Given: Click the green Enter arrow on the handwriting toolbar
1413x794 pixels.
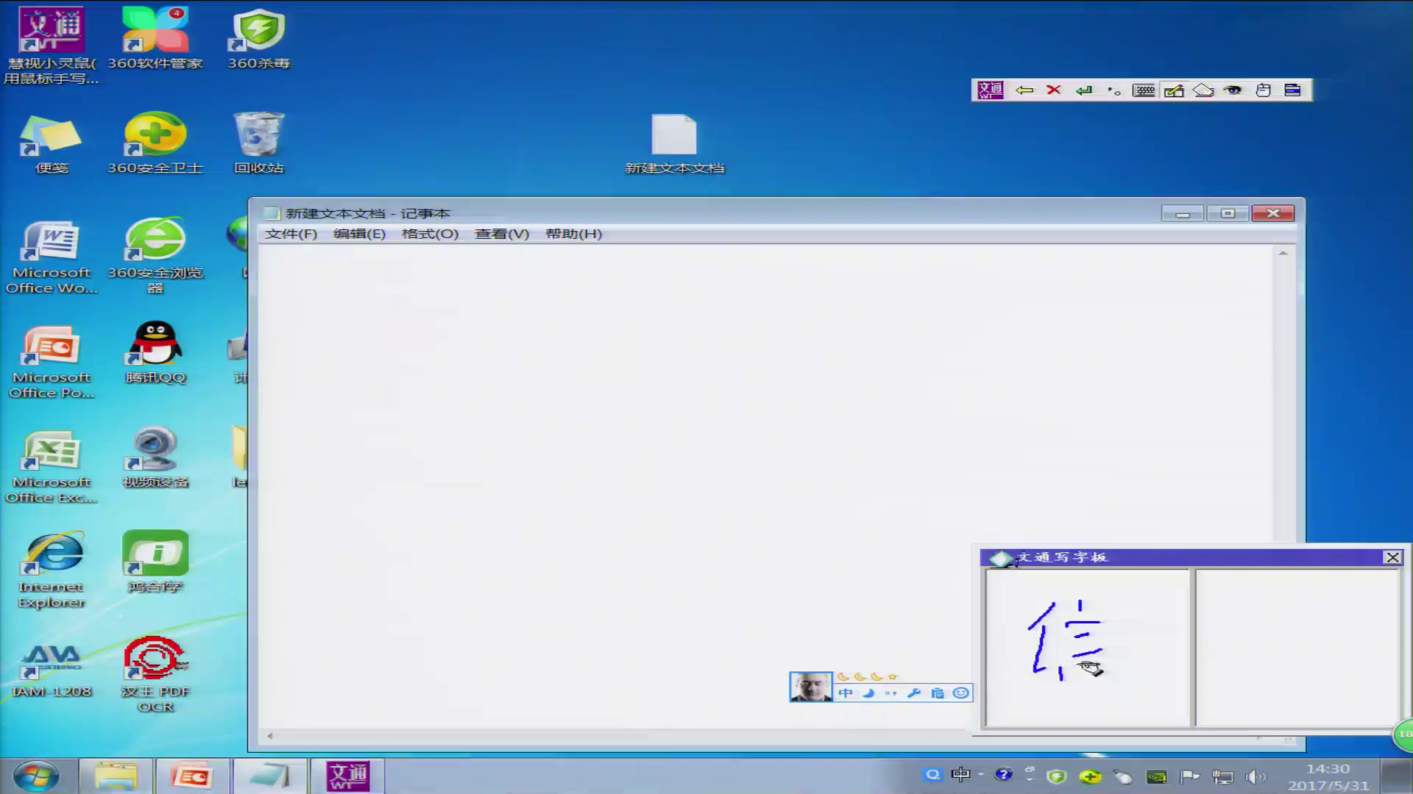Looking at the screenshot, I should (x=1083, y=90).
